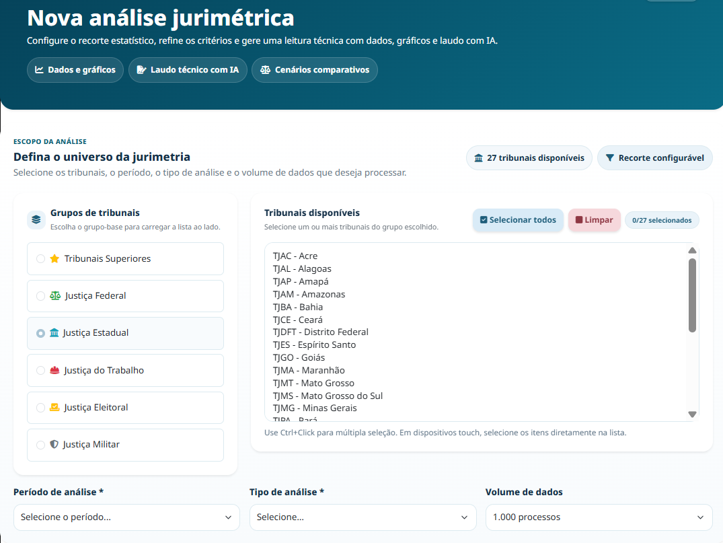Viewport: 723px width, 543px height.
Task: Click the trash icon inside the Limpar button
Action: [x=579, y=219]
